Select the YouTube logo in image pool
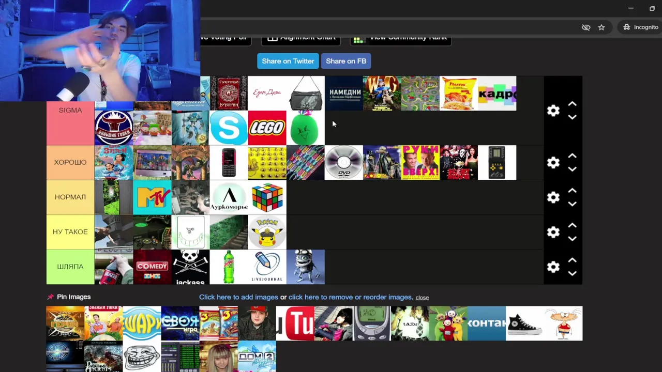 tap(295, 323)
